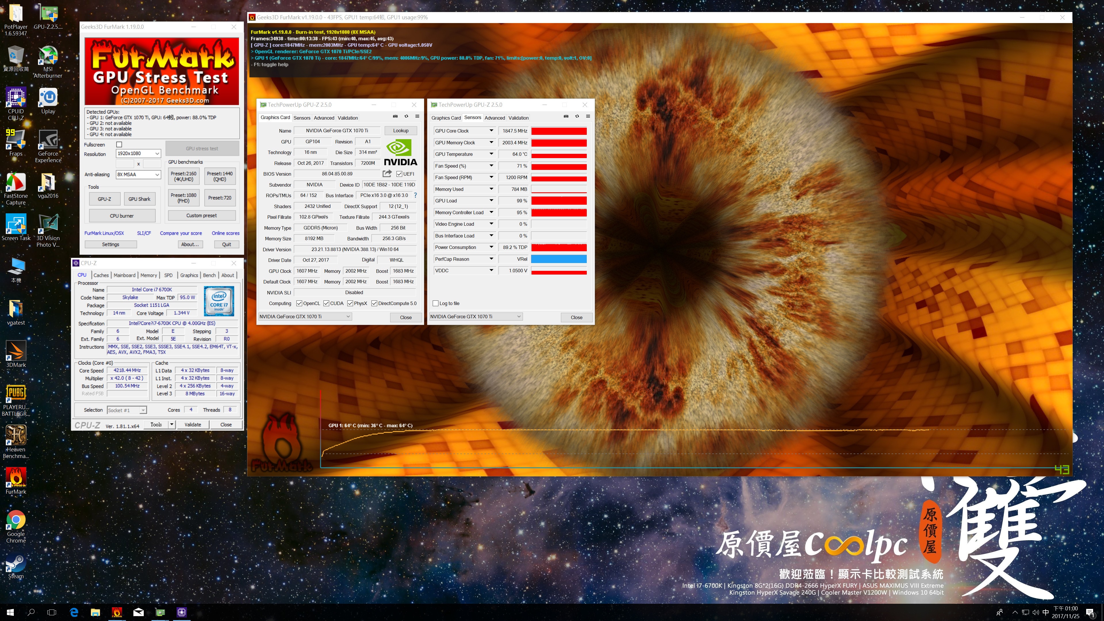Screen dimensions: 1104x621
Task: Click the Bus Interface question mark icon
Action: 415,195
